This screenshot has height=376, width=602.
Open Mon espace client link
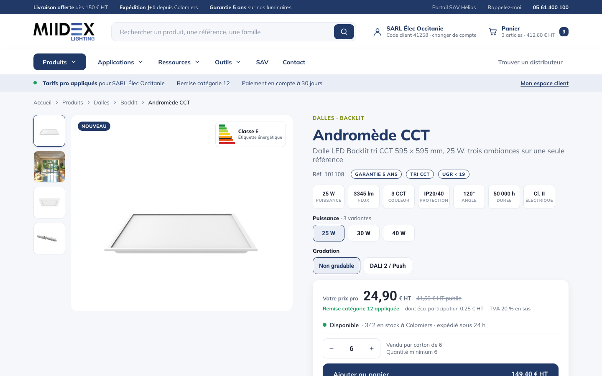coord(544,83)
